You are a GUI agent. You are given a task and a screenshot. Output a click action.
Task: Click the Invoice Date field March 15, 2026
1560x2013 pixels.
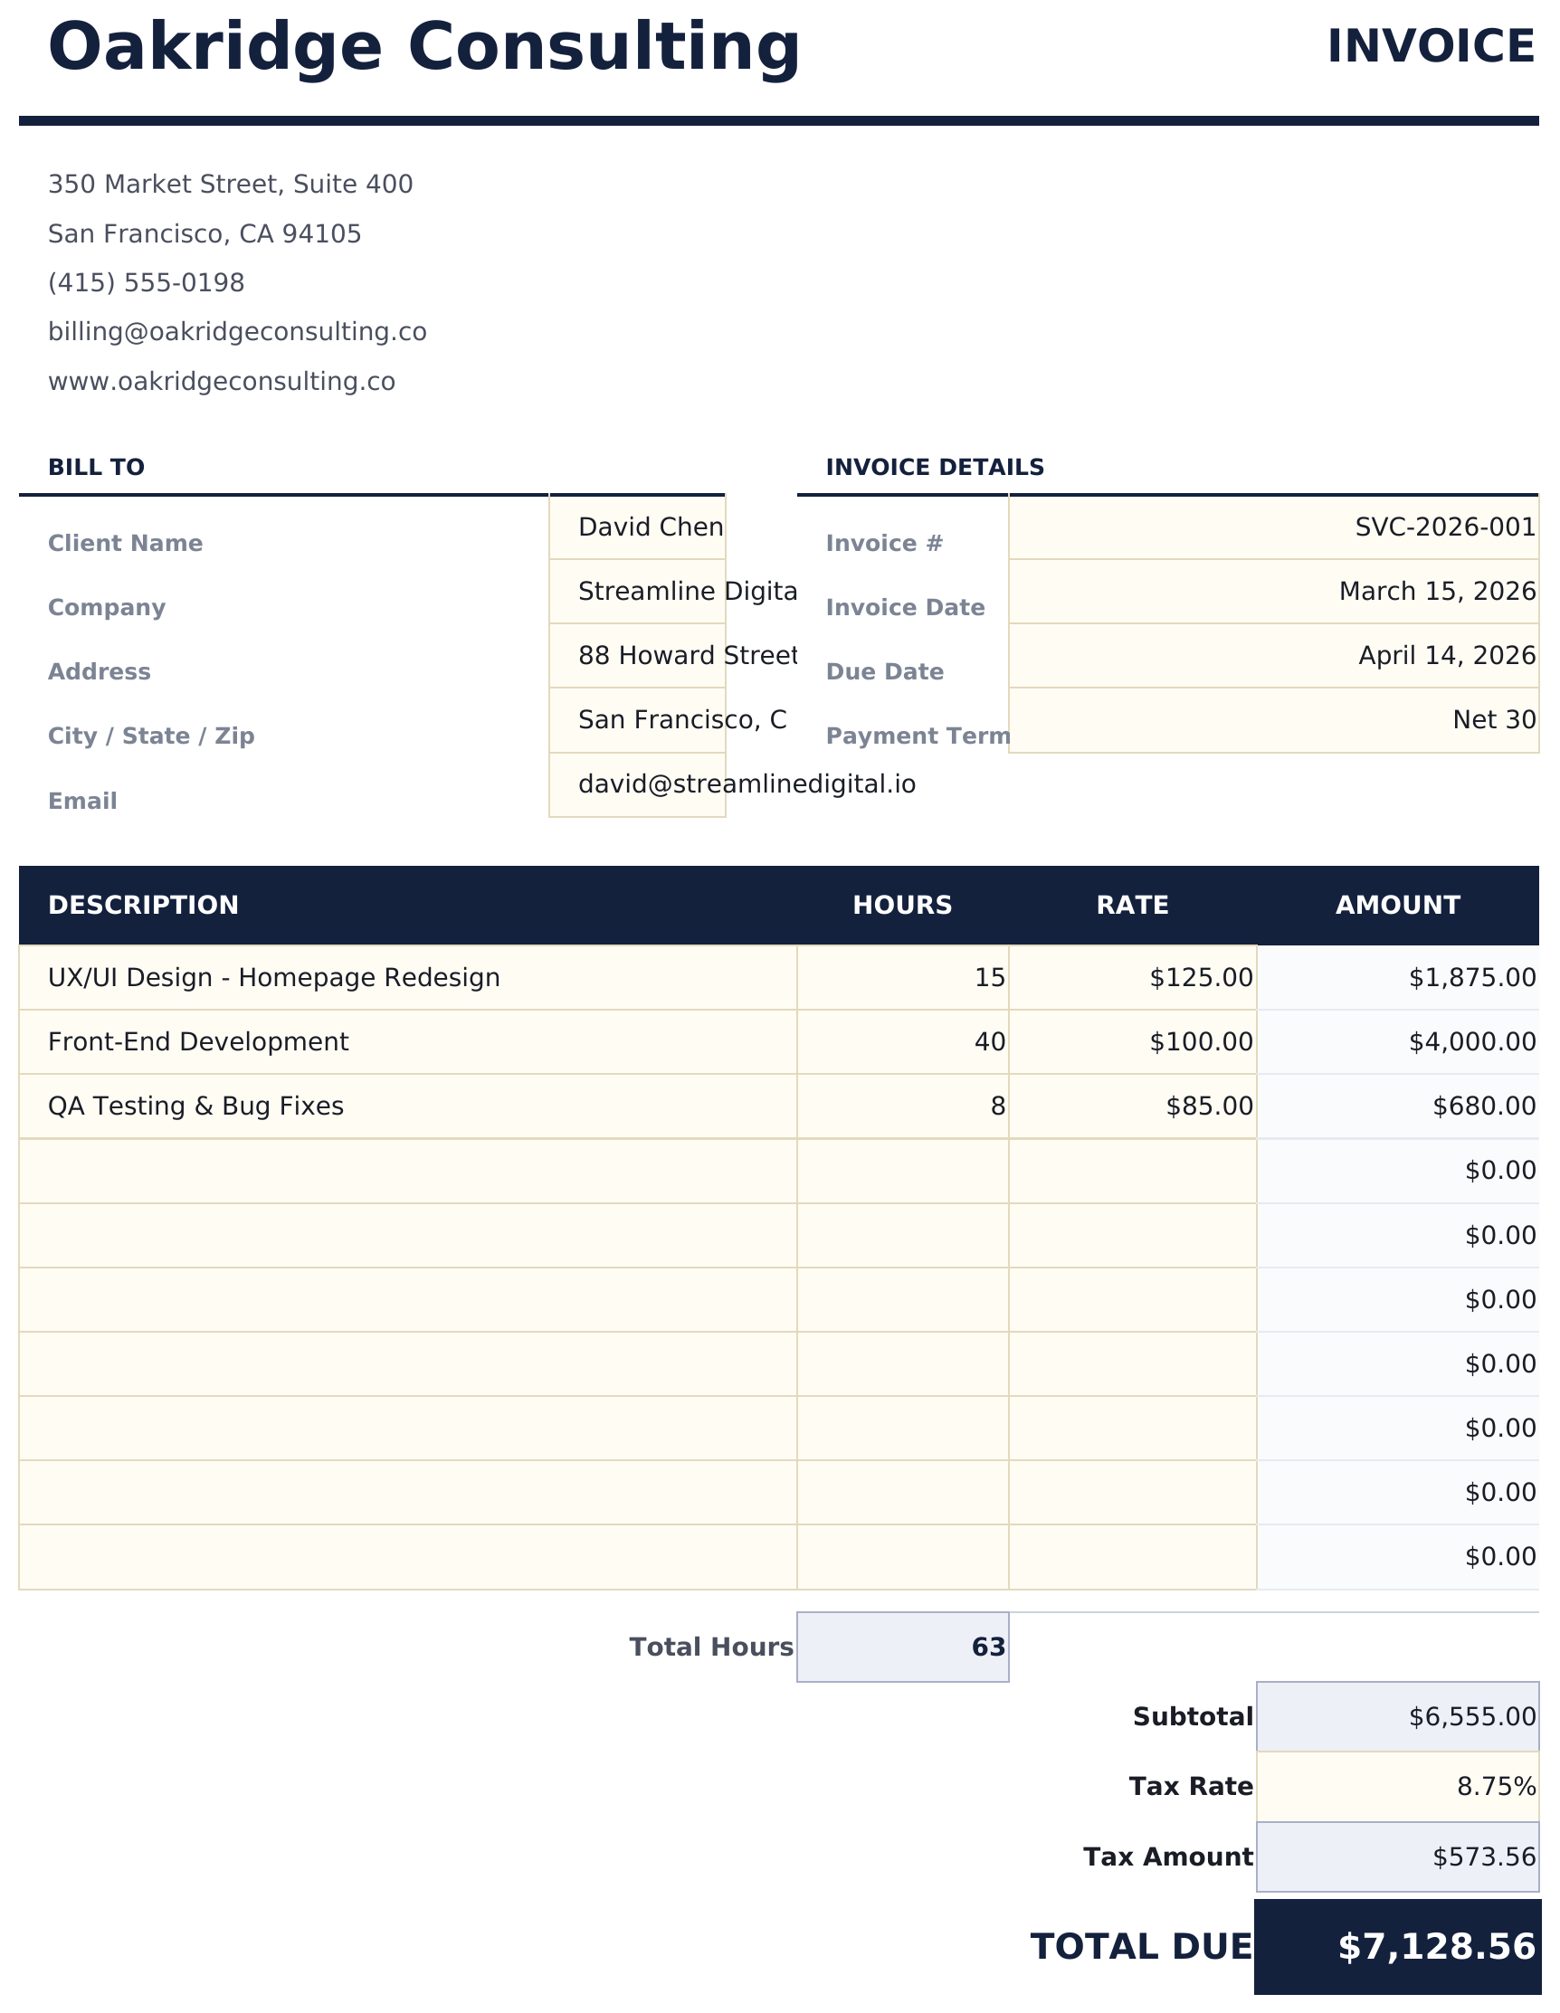point(1272,592)
